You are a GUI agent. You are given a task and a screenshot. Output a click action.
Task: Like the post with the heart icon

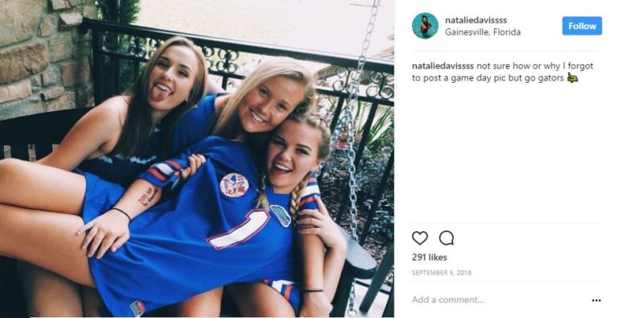point(419,238)
